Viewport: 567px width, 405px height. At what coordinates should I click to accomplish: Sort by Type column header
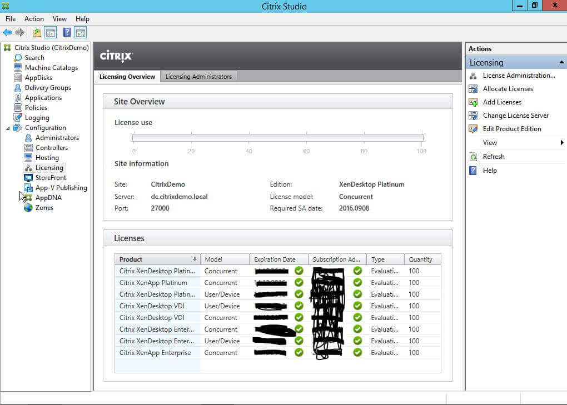pos(385,259)
